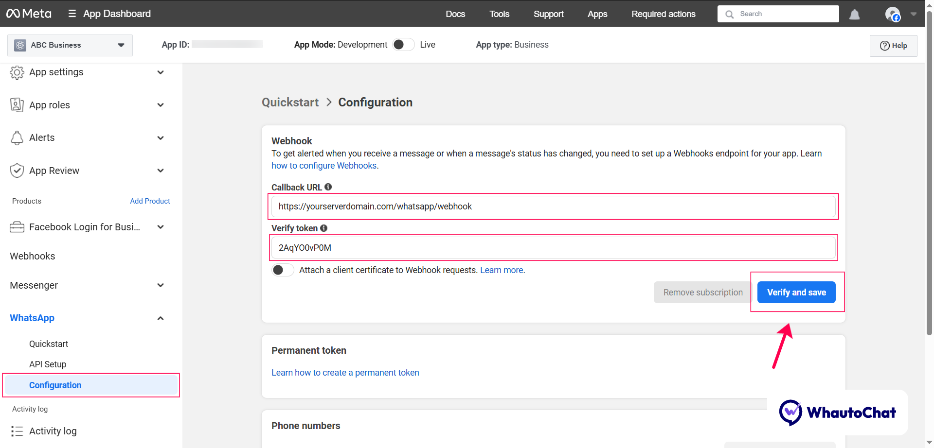Switch App Mode to Live

pyautogui.click(x=403, y=44)
